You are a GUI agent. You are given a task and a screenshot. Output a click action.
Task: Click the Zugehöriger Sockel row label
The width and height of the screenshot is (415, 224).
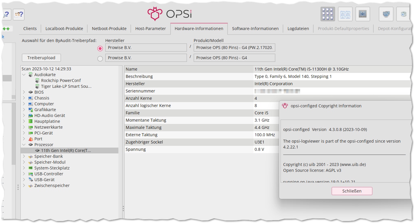tap(144, 142)
